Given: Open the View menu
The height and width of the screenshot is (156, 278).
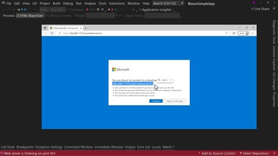Looking at the screenshot, I should point(26,3).
